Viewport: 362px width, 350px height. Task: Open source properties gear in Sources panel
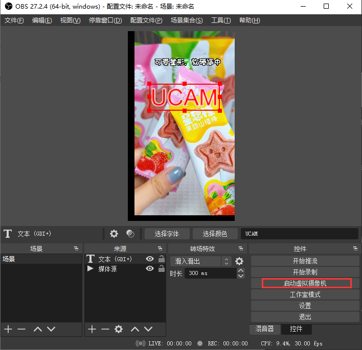click(119, 329)
